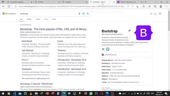170x96 pixels.
Task: Open the weather widget showing 80°F
Action: point(122,94)
